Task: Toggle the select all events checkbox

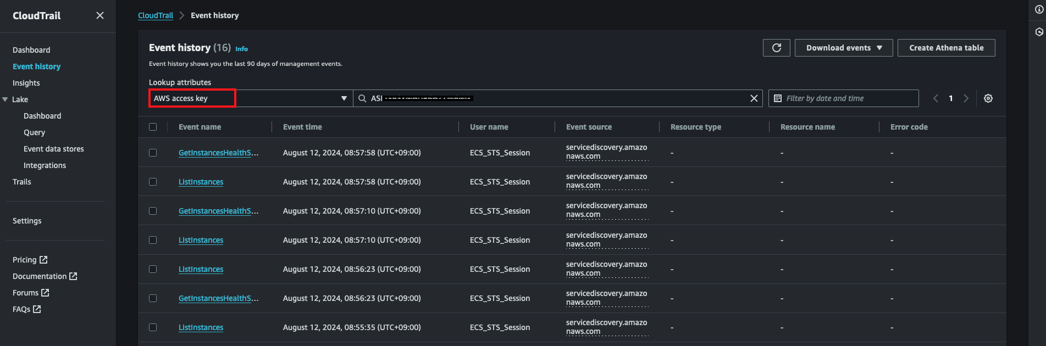Action: click(153, 127)
